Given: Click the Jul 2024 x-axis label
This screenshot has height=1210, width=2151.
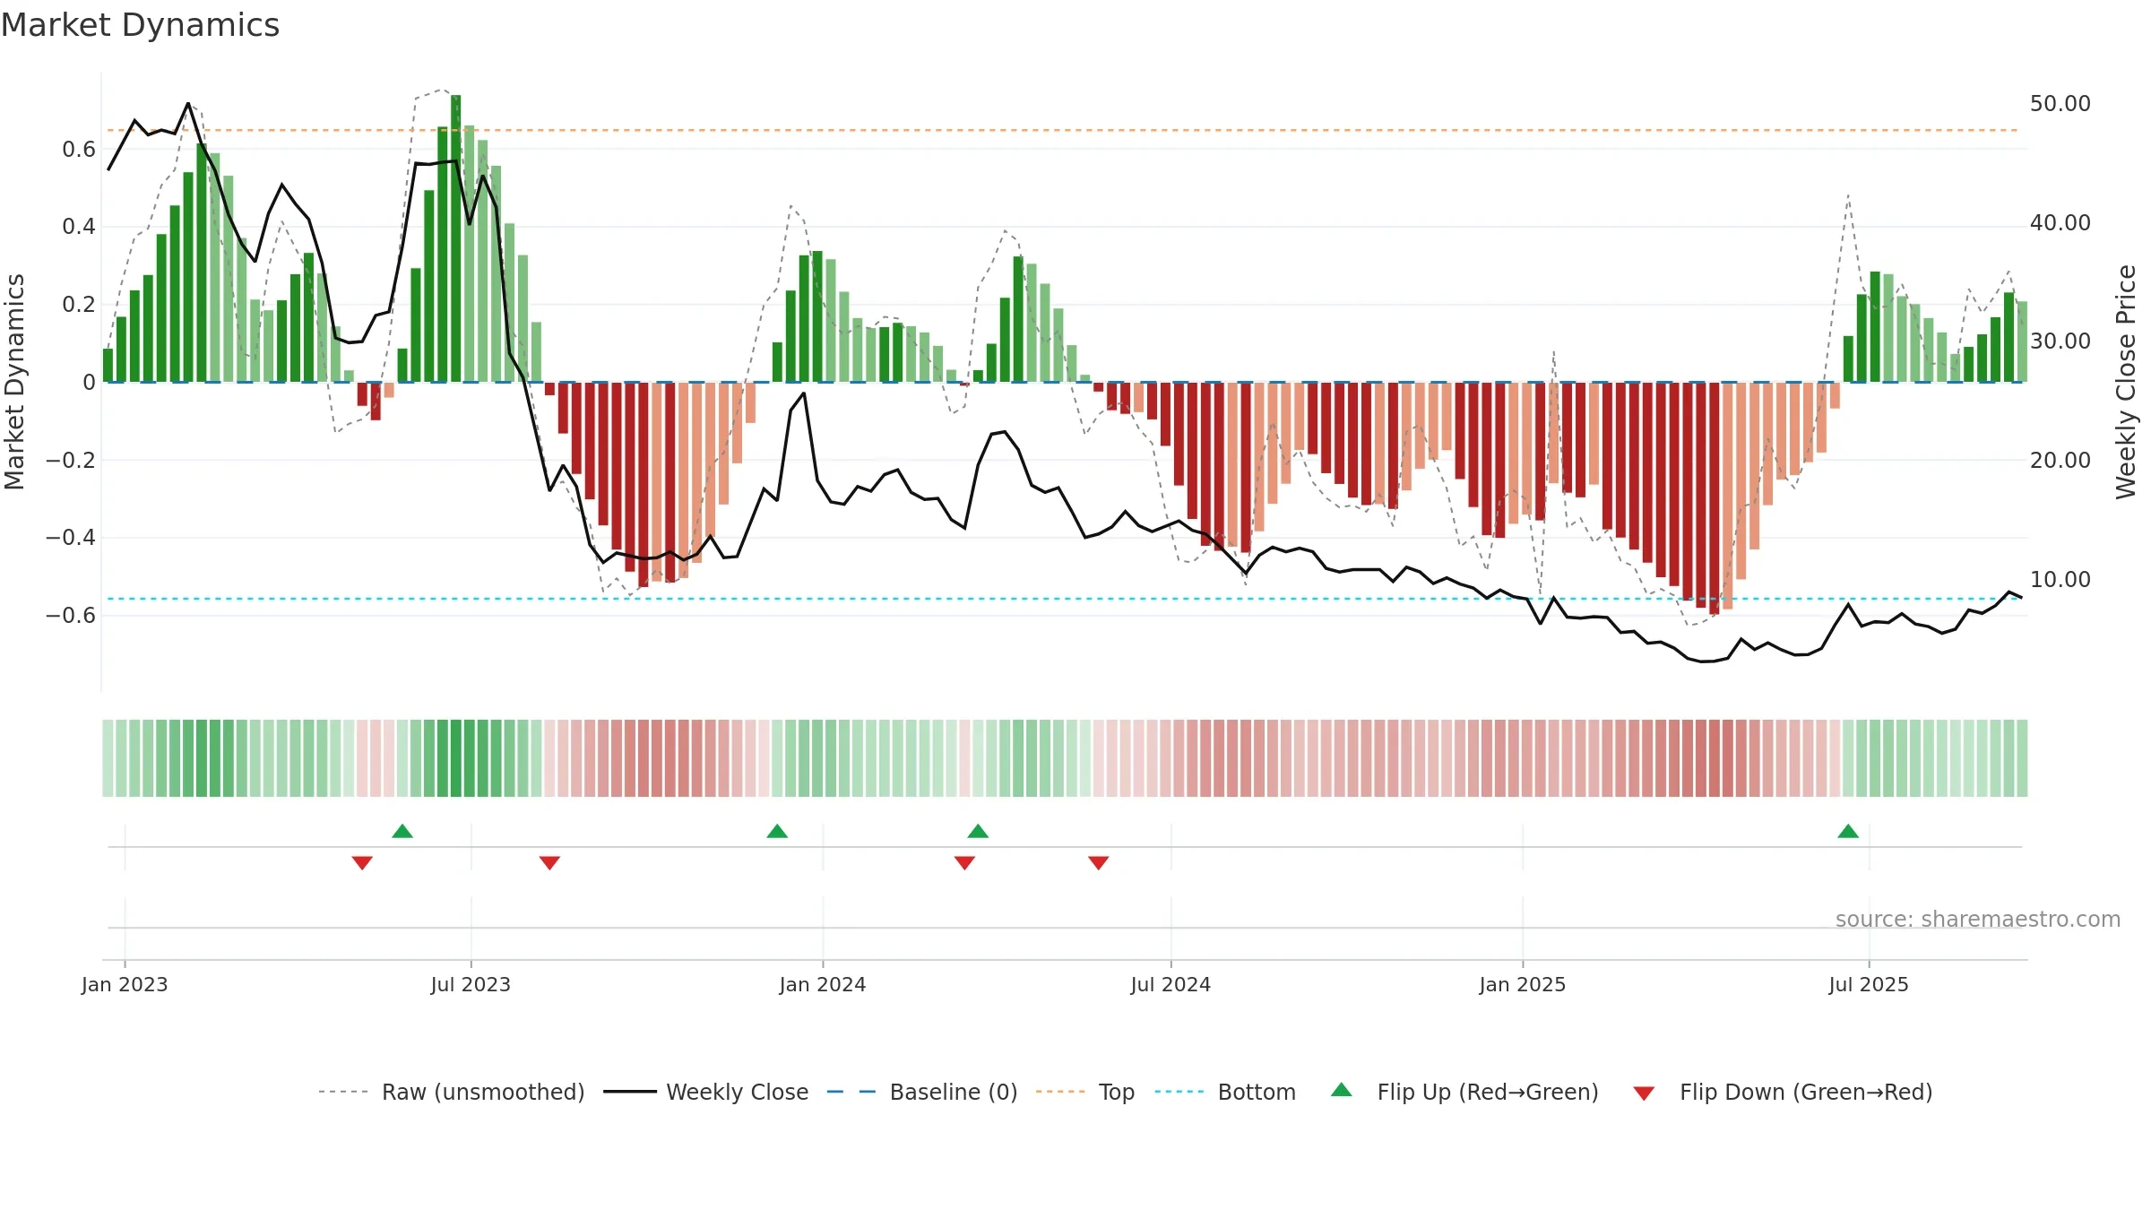Looking at the screenshot, I should coord(1171,984).
